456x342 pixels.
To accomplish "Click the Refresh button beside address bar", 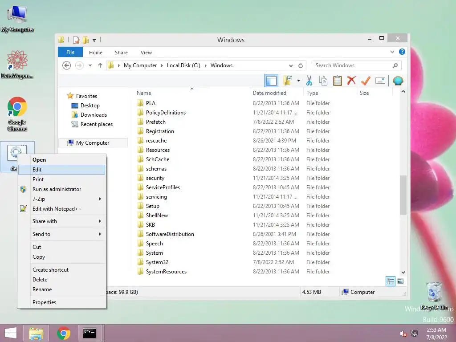I will (x=301, y=66).
